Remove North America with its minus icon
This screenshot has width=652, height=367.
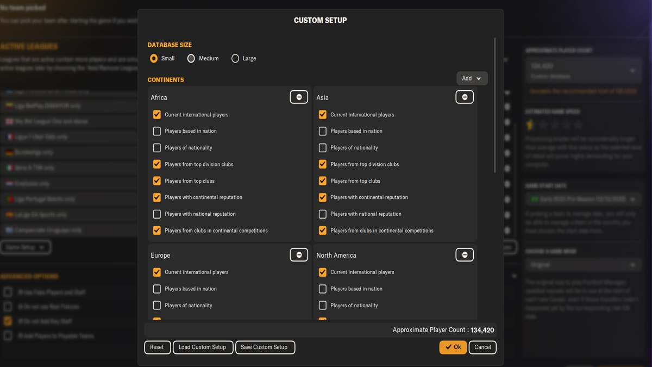click(465, 254)
